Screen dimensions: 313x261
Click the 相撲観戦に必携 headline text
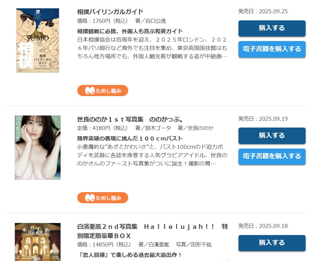[130, 31]
